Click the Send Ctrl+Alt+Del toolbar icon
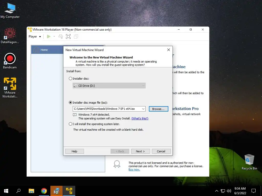Image resolution: width=262 pixels, height=196 pixels. 61,36
